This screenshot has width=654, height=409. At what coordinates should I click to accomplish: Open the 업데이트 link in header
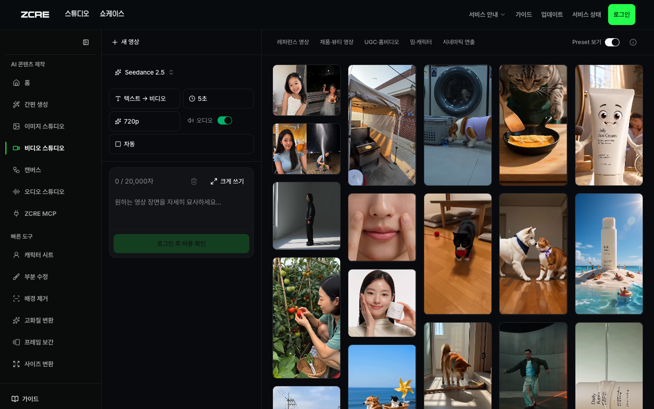552,15
